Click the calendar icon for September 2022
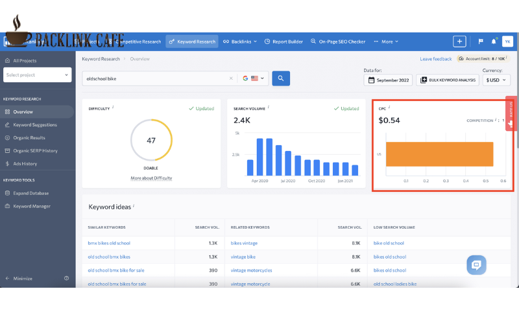Screen dimensions: 519x324 tap(371, 80)
